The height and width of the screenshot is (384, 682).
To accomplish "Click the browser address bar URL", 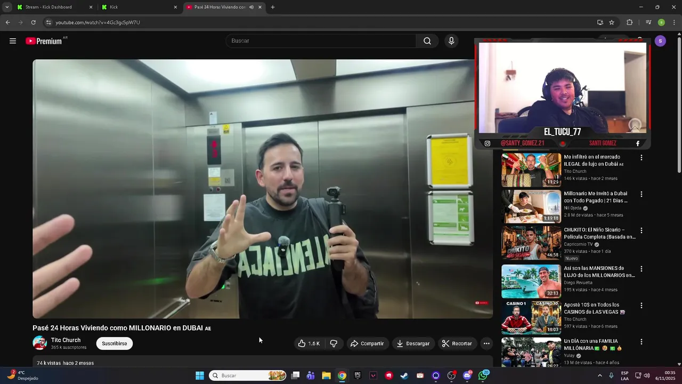I will point(98,22).
